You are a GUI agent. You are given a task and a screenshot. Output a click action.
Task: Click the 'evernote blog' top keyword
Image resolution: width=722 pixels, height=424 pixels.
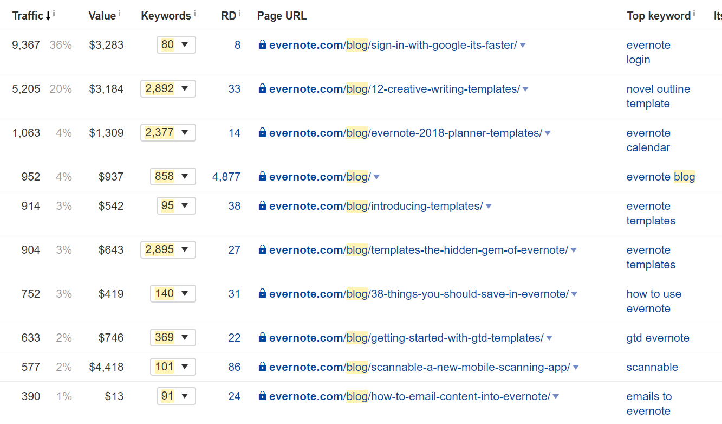pyautogui.click(x=661, y=177)
